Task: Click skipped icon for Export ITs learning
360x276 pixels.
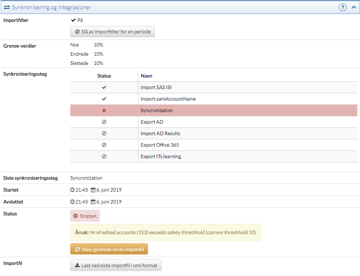Action: click(x=104, y=157)
